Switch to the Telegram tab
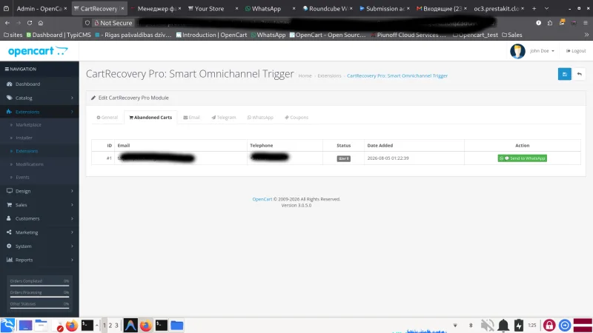This screenshot has height=333, width=593. click(x=224, y=118)
